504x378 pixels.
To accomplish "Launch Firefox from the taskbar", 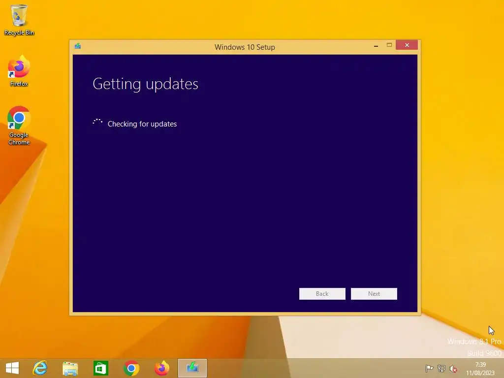I will coord(161,368).
